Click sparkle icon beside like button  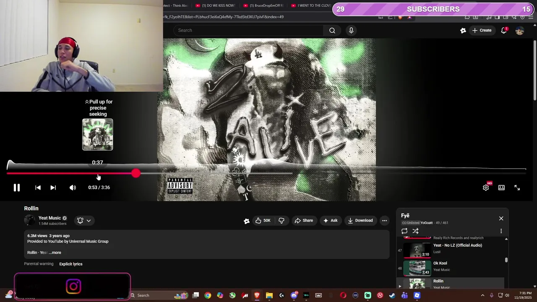click(x=247, y=221)
